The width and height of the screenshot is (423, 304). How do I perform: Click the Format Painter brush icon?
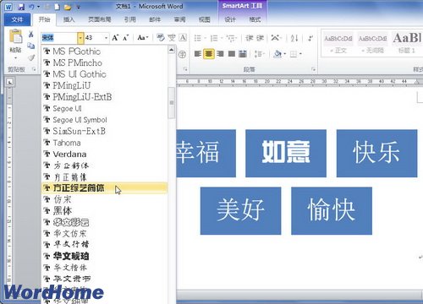[31, 57]
